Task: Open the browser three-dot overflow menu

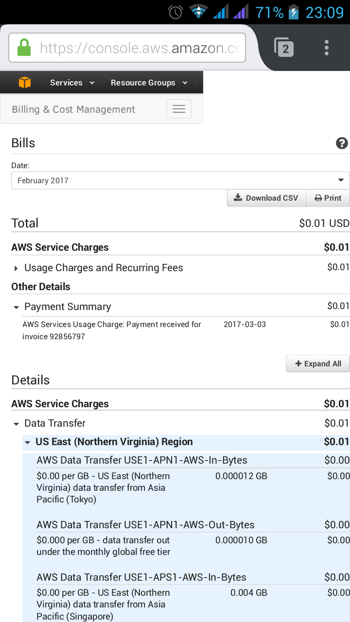Action: (x=327, y=48)
